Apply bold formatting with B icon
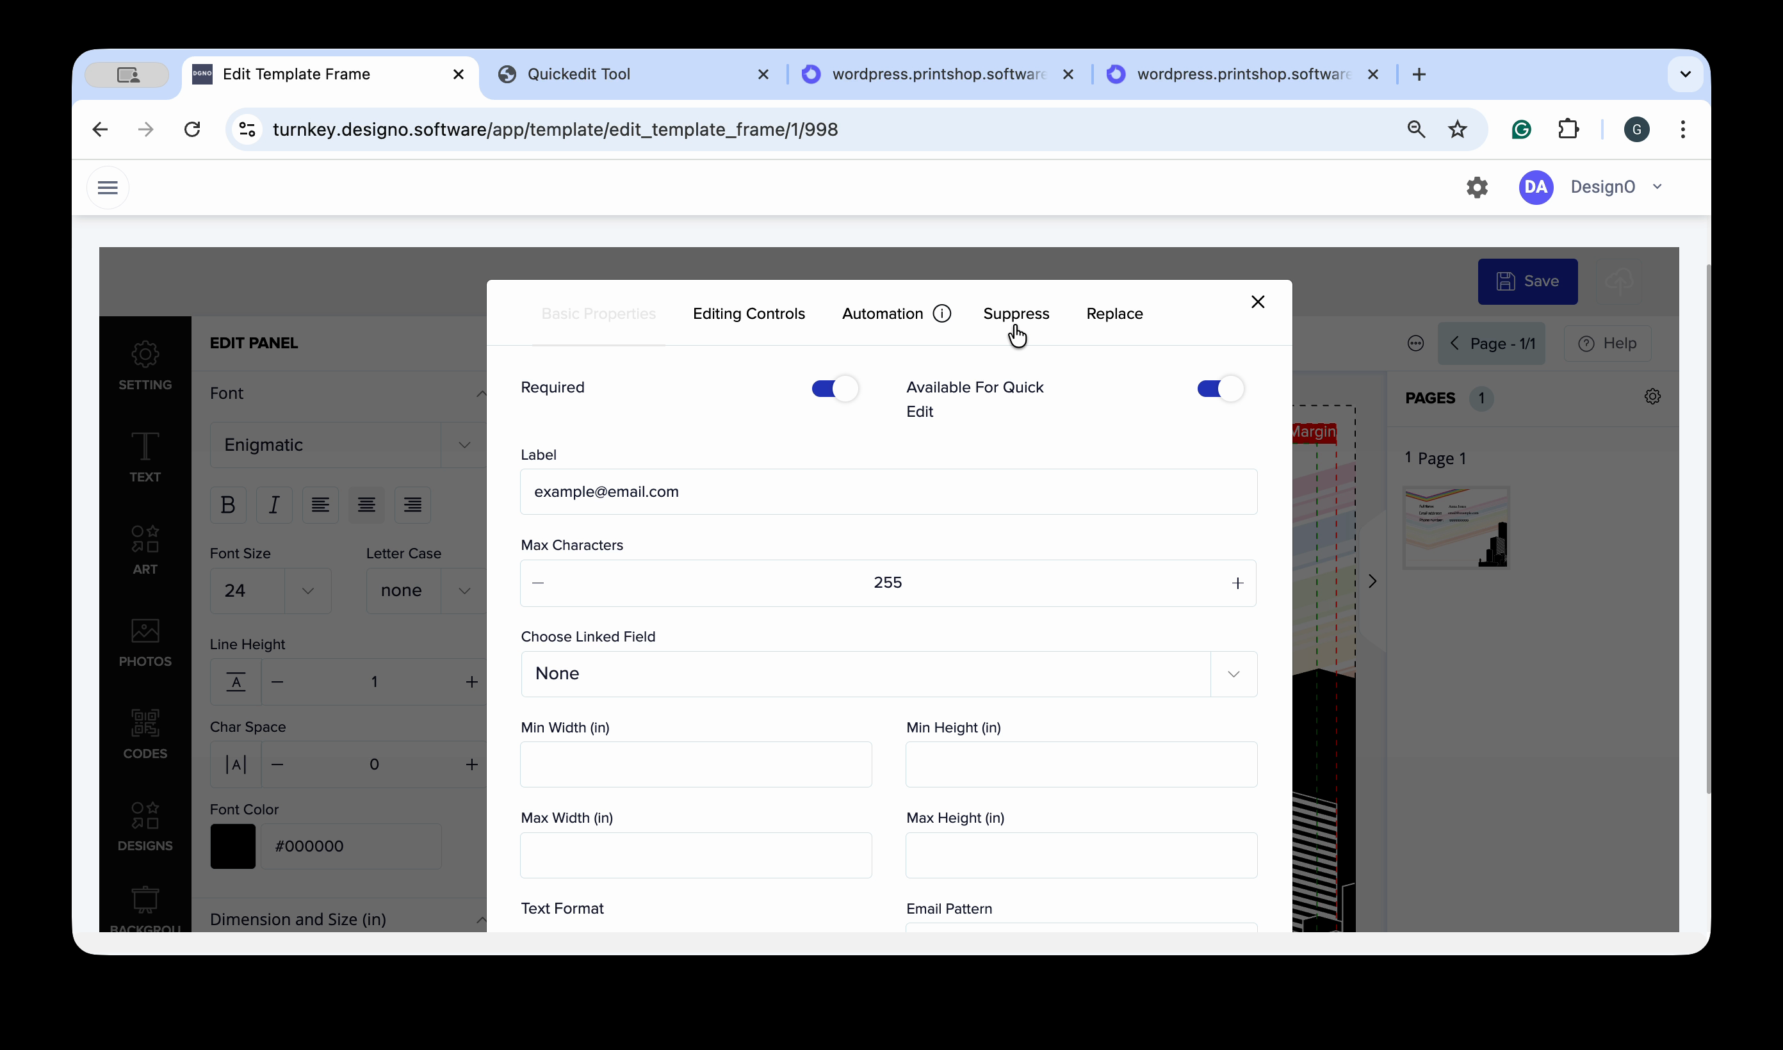This screenshot has height=1050, width=1783. [228, 505]
